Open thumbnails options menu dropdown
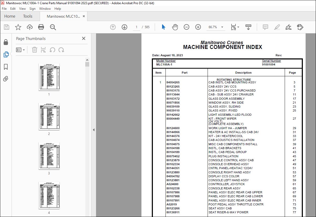Screen dimensions: 316x217 [21, 50]
